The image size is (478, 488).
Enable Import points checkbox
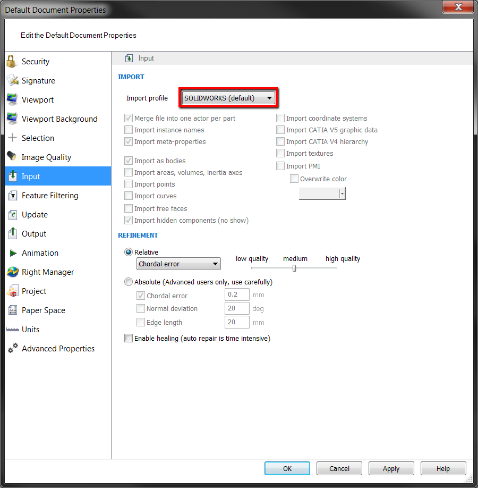(129, 184)
